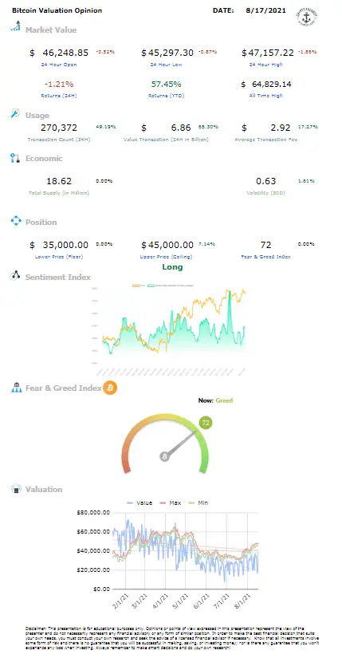The image size is (342, 658).
Task: Select the Fear & Greed Index heading
Action: pyautogui.click(x=63, y=388)
